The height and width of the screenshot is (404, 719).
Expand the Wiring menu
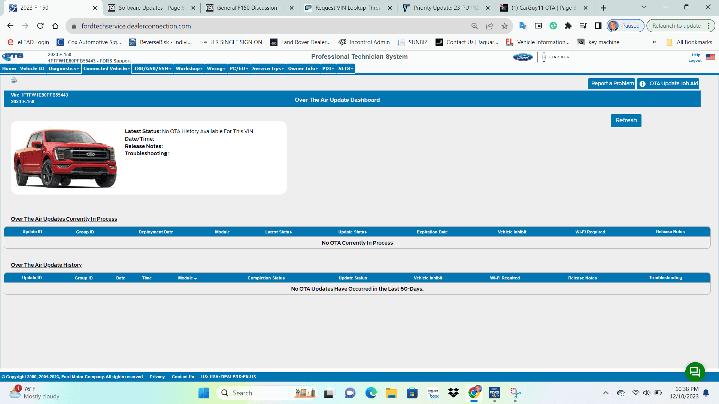pyautogui.click(x=216, y=68)
